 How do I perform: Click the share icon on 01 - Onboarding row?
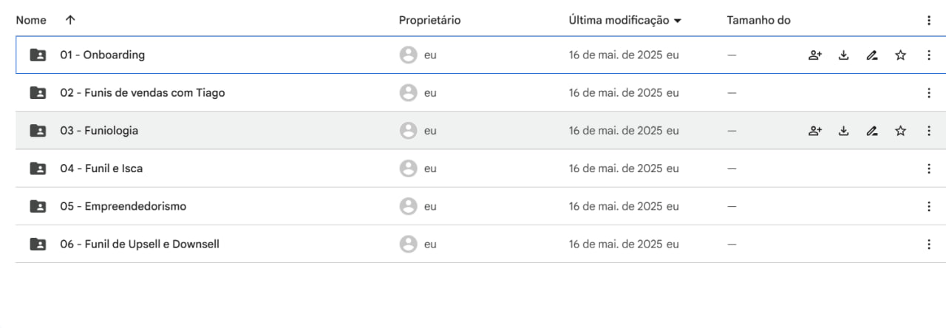[x=814, y=55]
